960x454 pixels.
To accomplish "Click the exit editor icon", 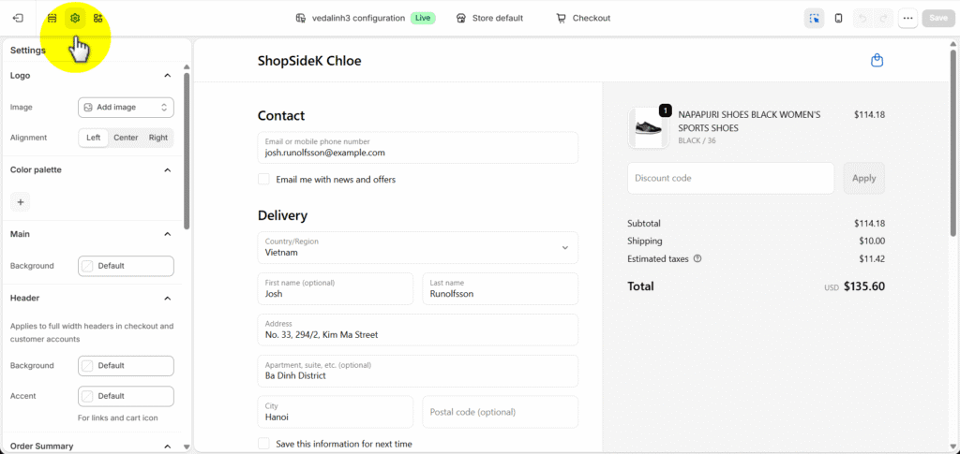I will pyautogui.click(x=18, y=19).
